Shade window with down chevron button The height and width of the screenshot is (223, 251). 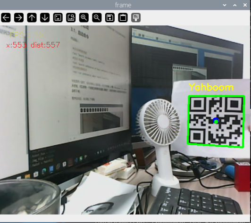pos(225,5)
